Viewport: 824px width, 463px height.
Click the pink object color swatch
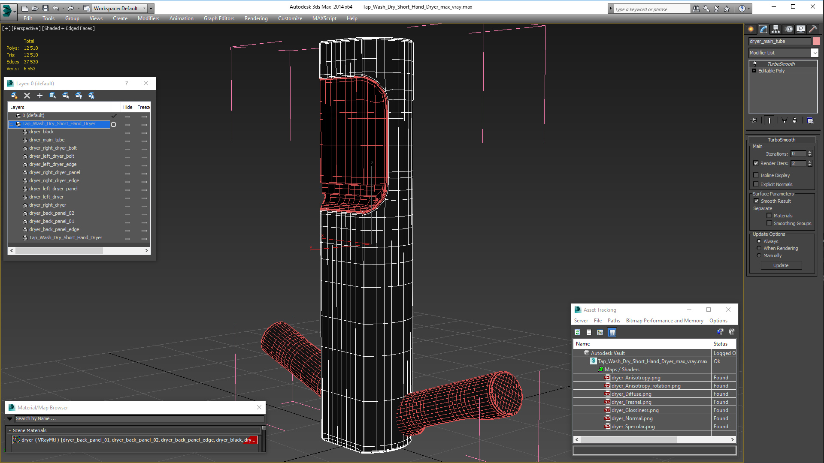pos(816,41)
